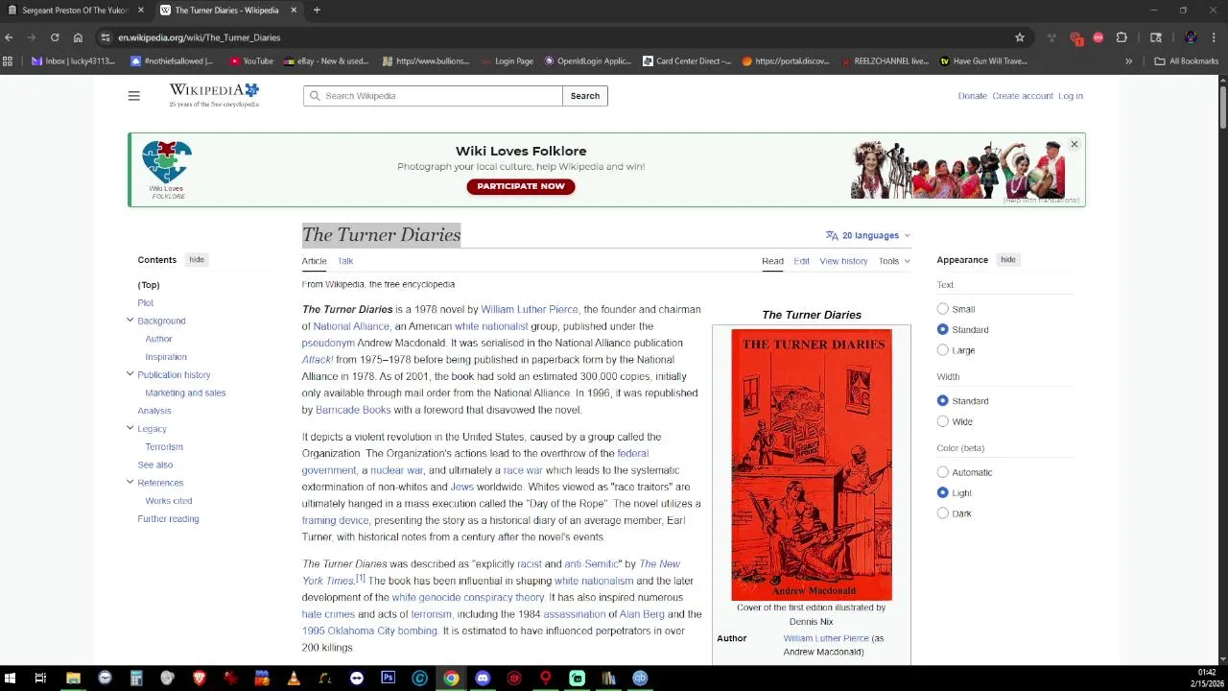Select Dark color mode

coord(942,513)
